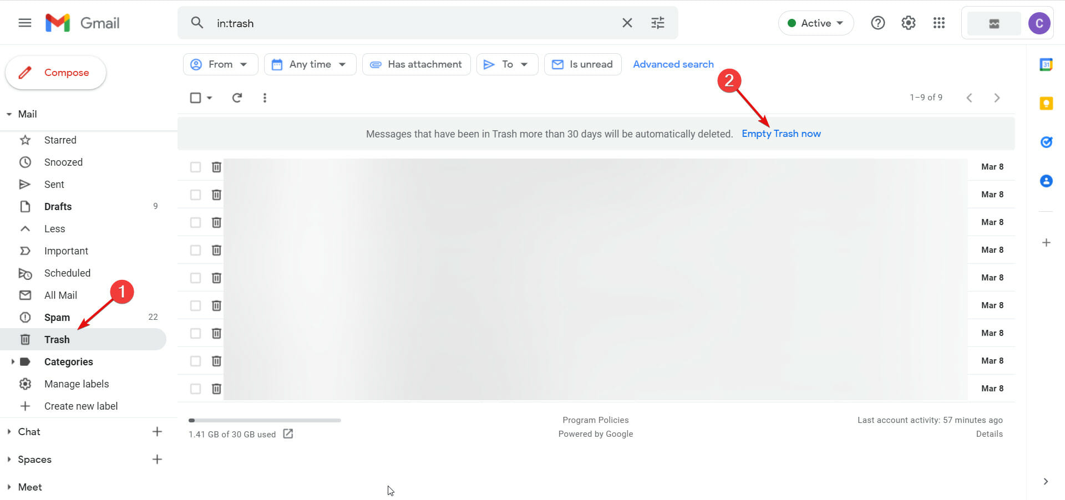Open the account avatar C
This screenshot has height=500, width=1065.
coord(1039,23)
